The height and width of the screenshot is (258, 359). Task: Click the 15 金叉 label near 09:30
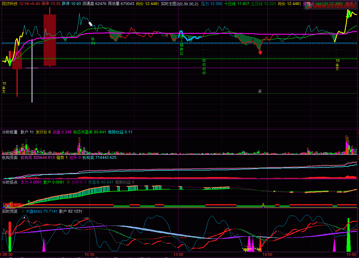click(4, 87)
